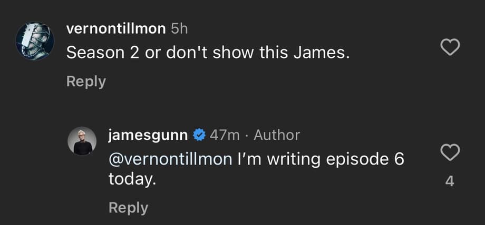This screenshot has height=225, width=485.
Task: Reply to vernontillmon's comment
Action: coord(86,81)
